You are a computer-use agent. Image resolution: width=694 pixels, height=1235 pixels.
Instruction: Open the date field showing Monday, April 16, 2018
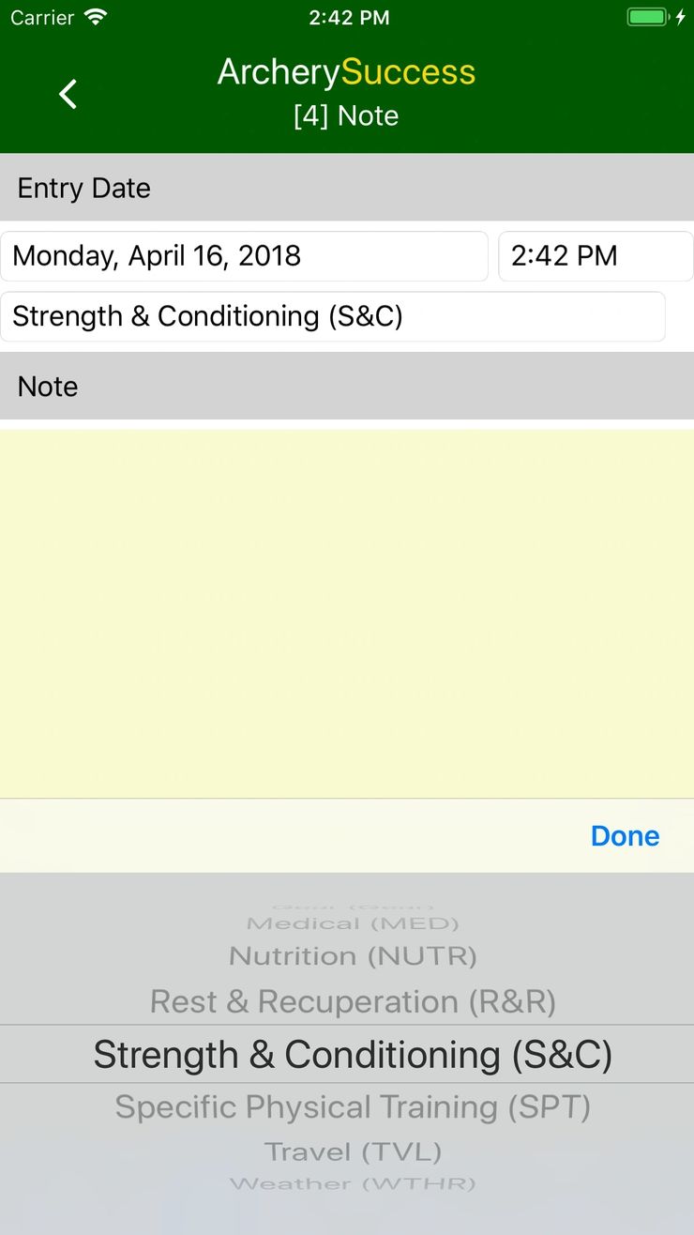(x=244, y=255)
